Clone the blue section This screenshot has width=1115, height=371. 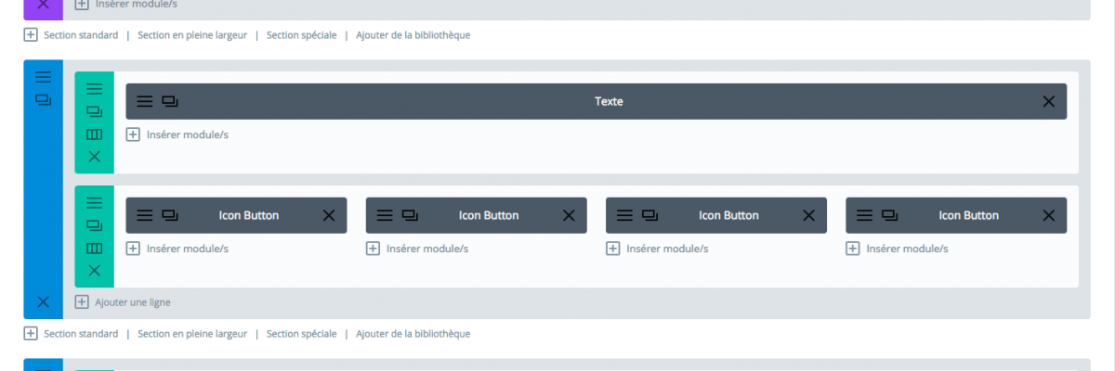point(43,98)
